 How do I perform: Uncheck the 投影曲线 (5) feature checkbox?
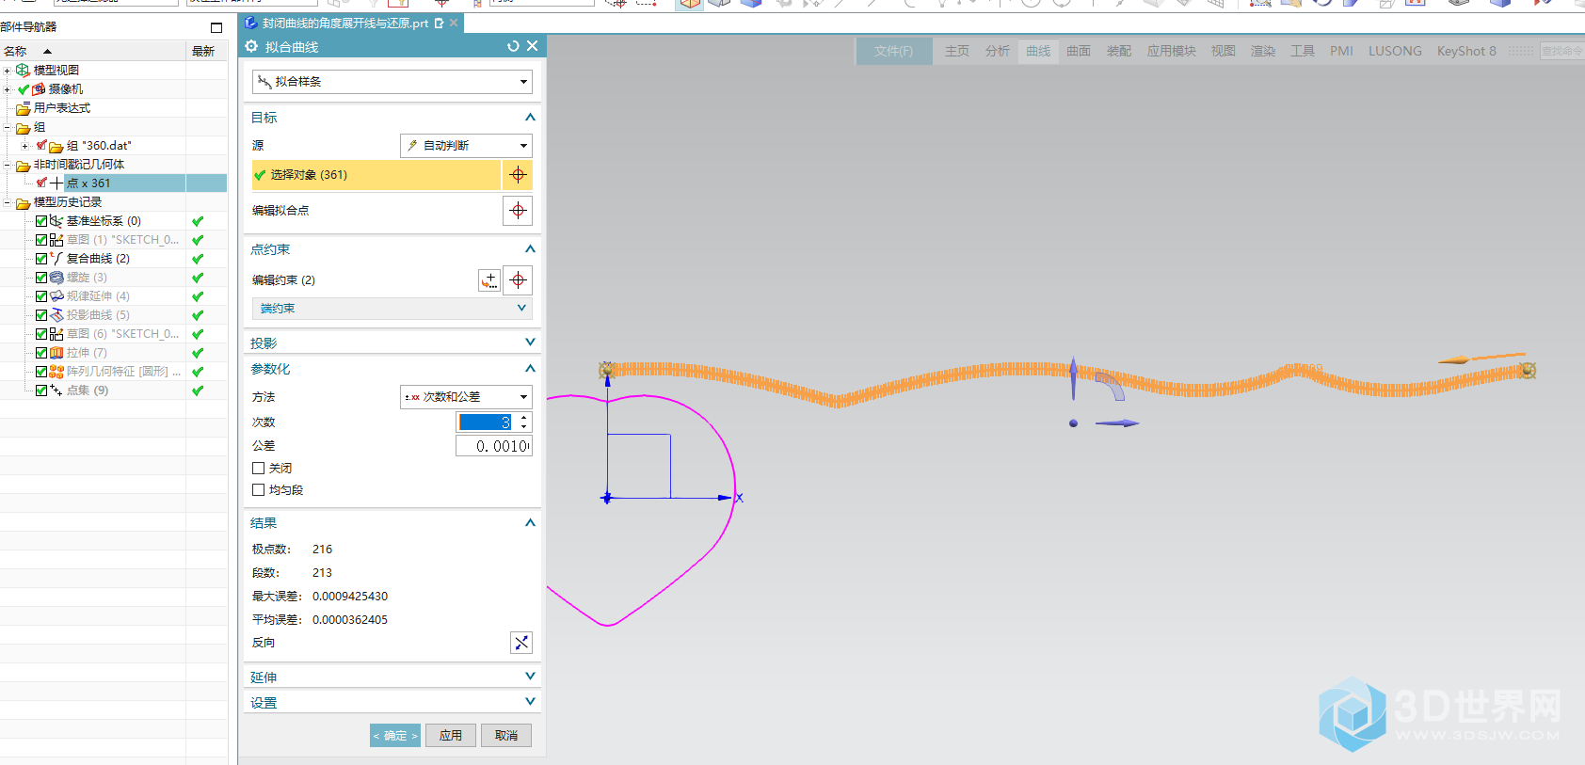tap(41, 315)
